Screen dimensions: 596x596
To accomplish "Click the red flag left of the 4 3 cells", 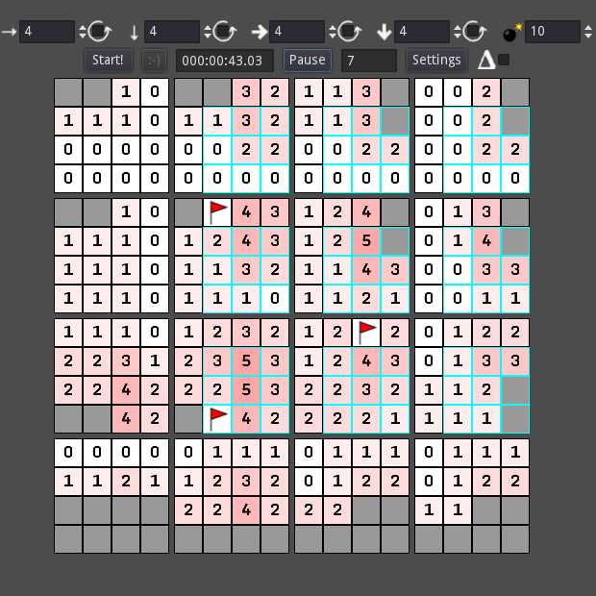I will 217,212.
